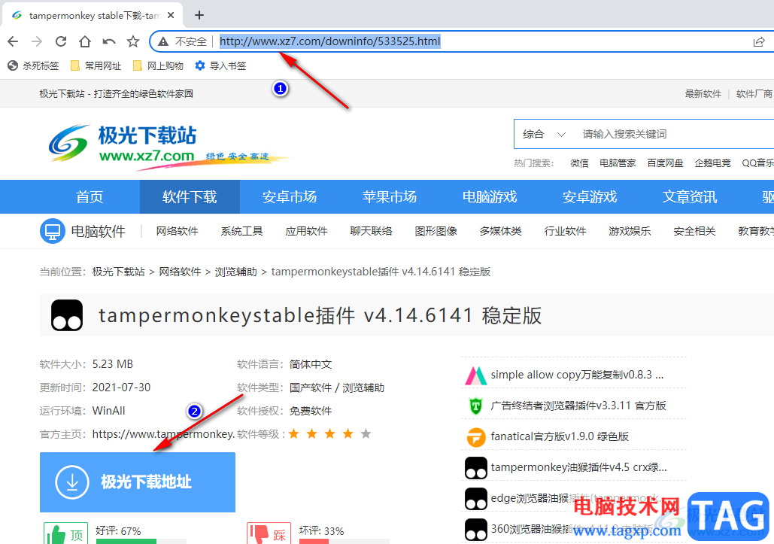Viewport: 774px width, 544px height.
Task: Bookmark this page with the star icon
Action: (x=133, y=41)
